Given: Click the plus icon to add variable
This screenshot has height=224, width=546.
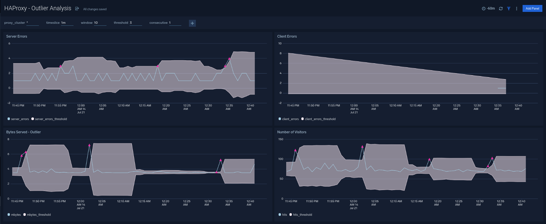Looking at the screenshot, I should pyautogui.click(x=192, y=23).
